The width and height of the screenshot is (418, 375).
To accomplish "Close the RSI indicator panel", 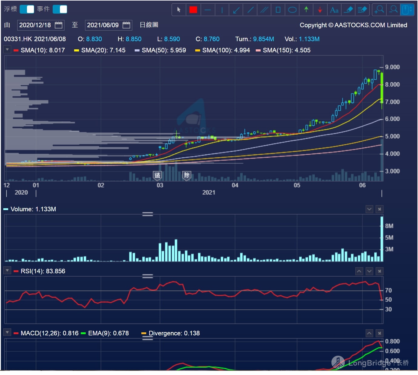I will coord(380,271).
